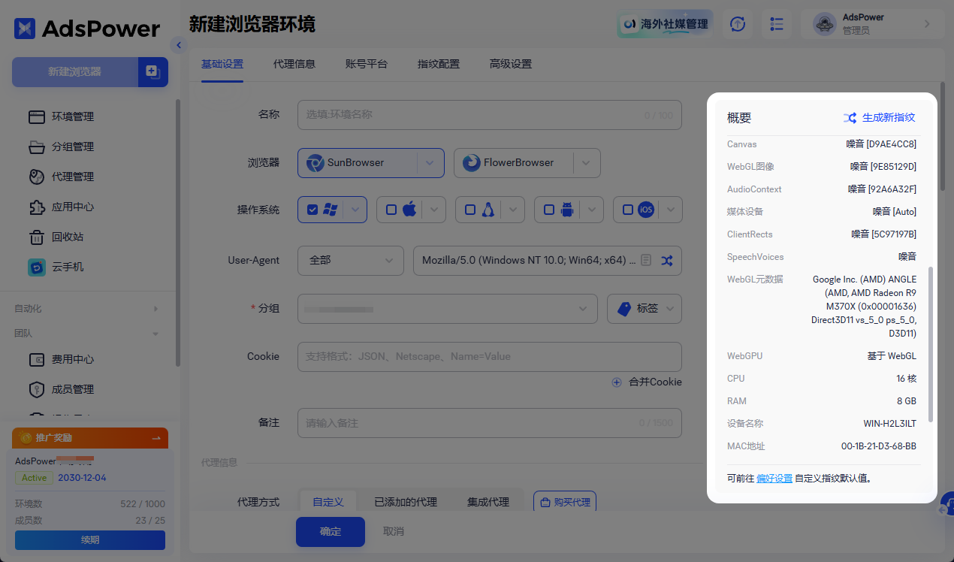Select 集成代理 tab
This screenshot has width=954, height=562.
pos(488,501)
